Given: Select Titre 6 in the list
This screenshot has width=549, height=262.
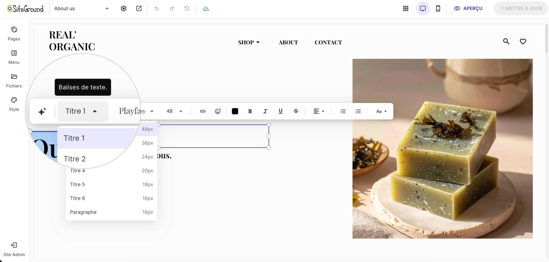Looking at the screenshot, I should pyautogui.click(x=111, y=198).
